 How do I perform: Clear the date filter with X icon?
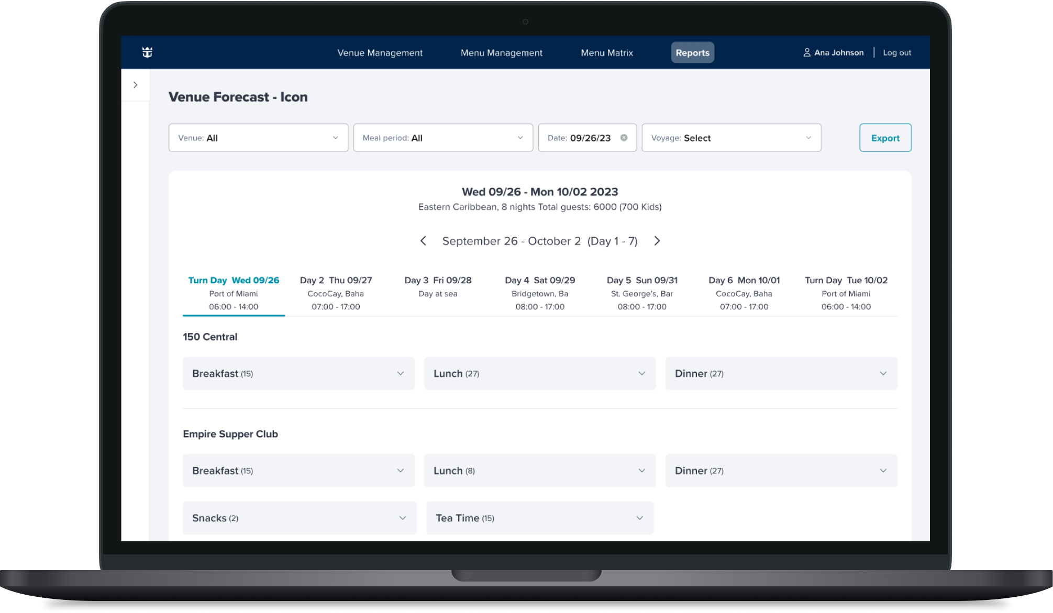coord(624,138)
